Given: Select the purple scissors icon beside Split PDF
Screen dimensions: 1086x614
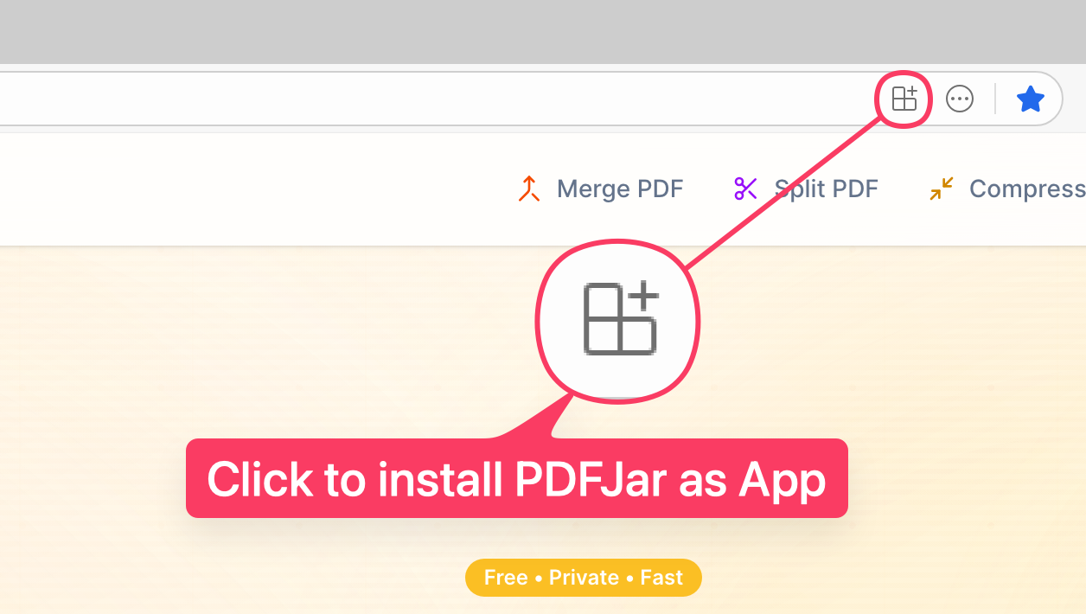Looking at the screenshot, I should pyautogui.click(x=745, y=189).
